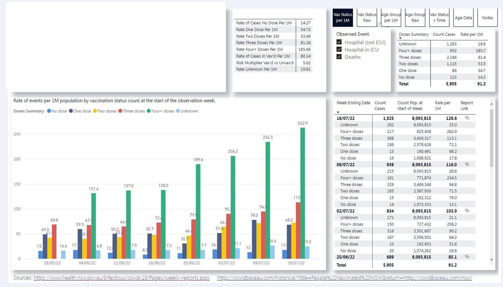Click the weekly table scroll-up arrow
The image size is (503, 287).
click(491, 104)
